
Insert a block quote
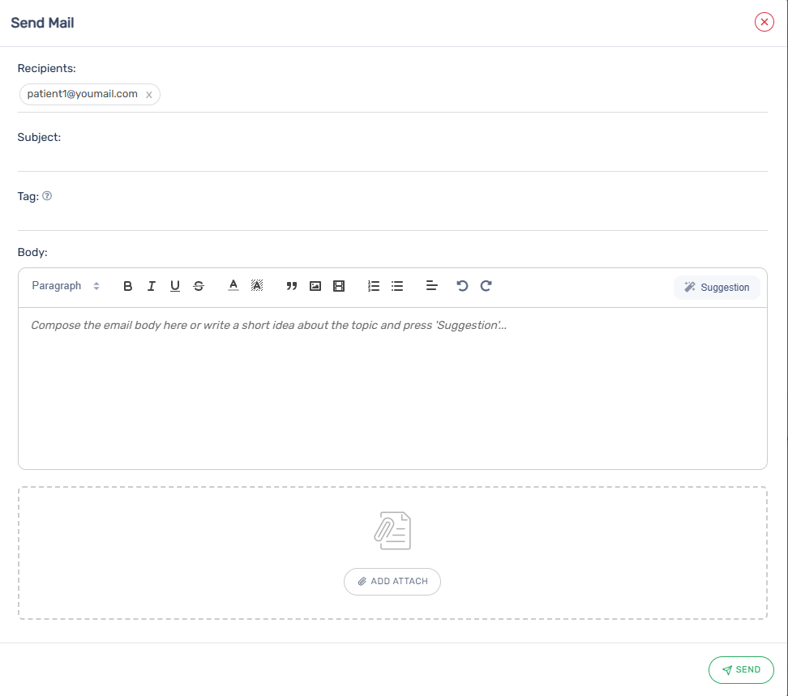[292, 286]
